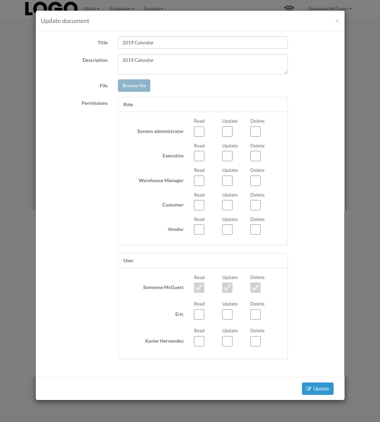Enable Read for System administrator

199,132
